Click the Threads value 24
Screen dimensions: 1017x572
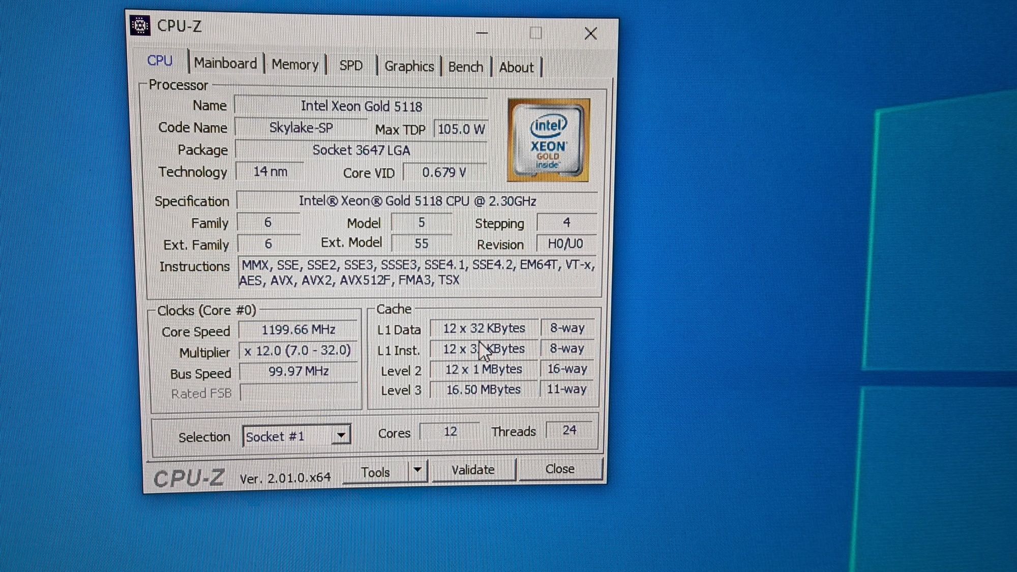pos(570,430)
